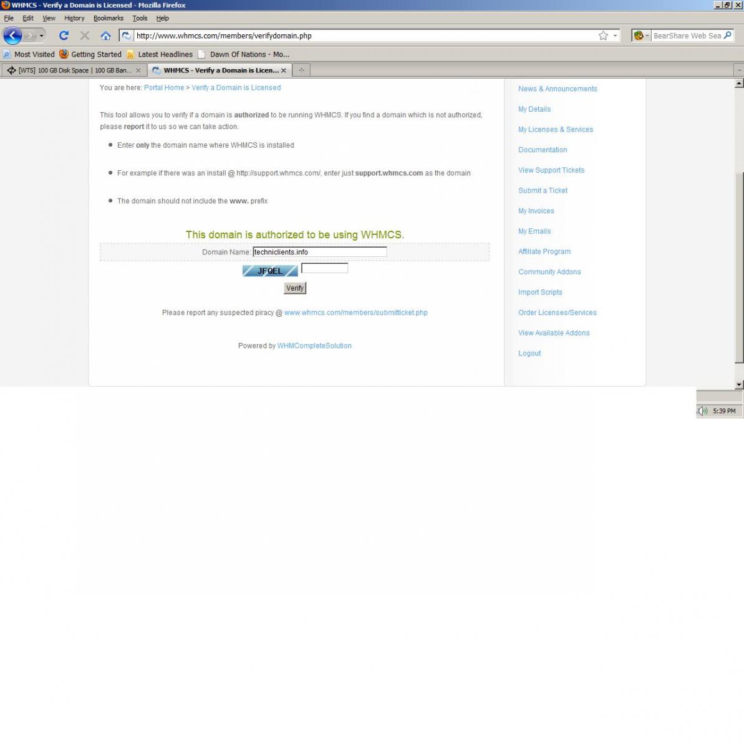Open the Most Visited bookmarks folder
Image resolution: width=744 pixels, height=744 pixels.
coord(29,54)
